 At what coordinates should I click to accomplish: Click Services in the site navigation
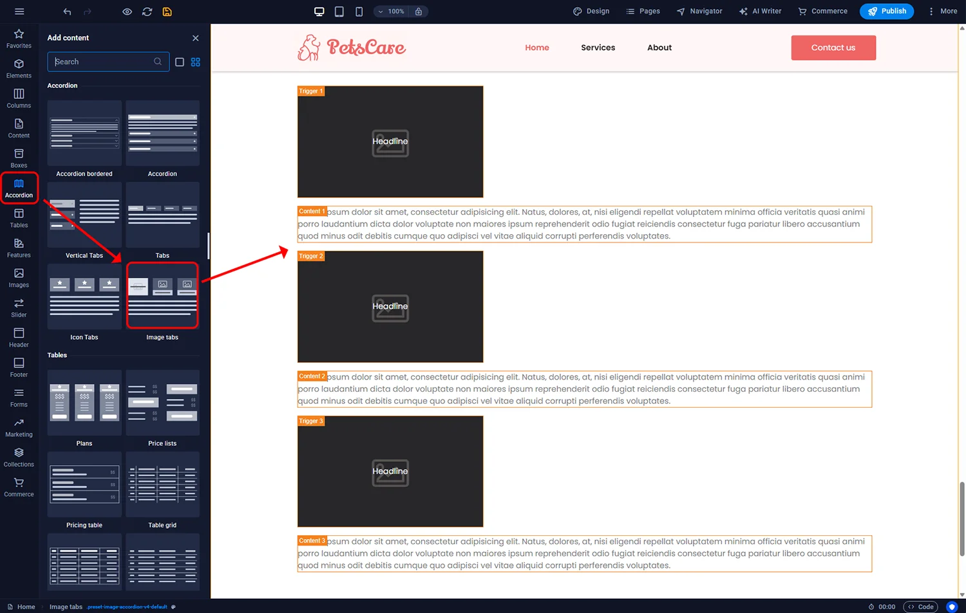coord(598,48)
